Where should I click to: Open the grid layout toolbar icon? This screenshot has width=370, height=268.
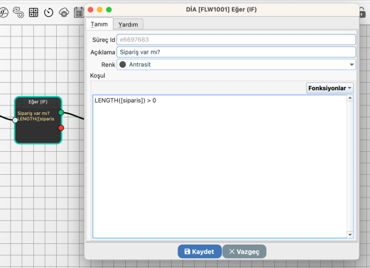tap(34, 12)
